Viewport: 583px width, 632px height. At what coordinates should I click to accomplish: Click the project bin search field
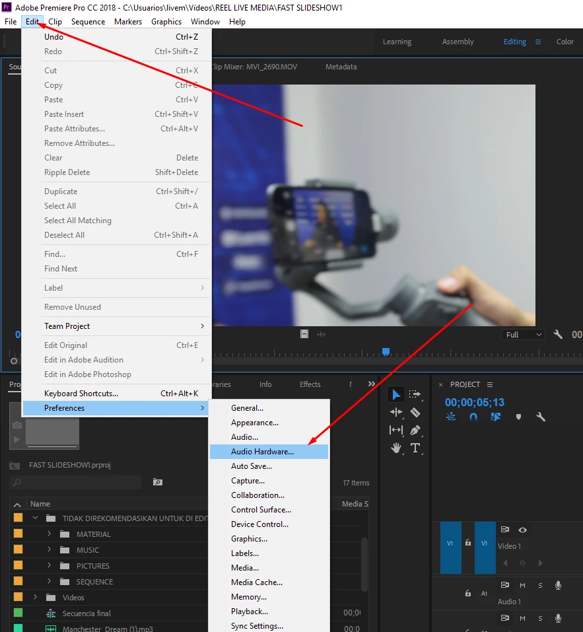tap(76, 482)
